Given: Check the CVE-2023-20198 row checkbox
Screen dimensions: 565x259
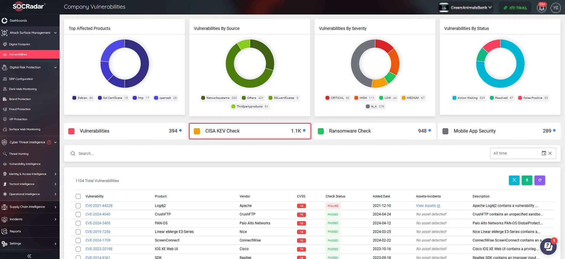Looking at the screenshot, I should [x=78, y=249].
